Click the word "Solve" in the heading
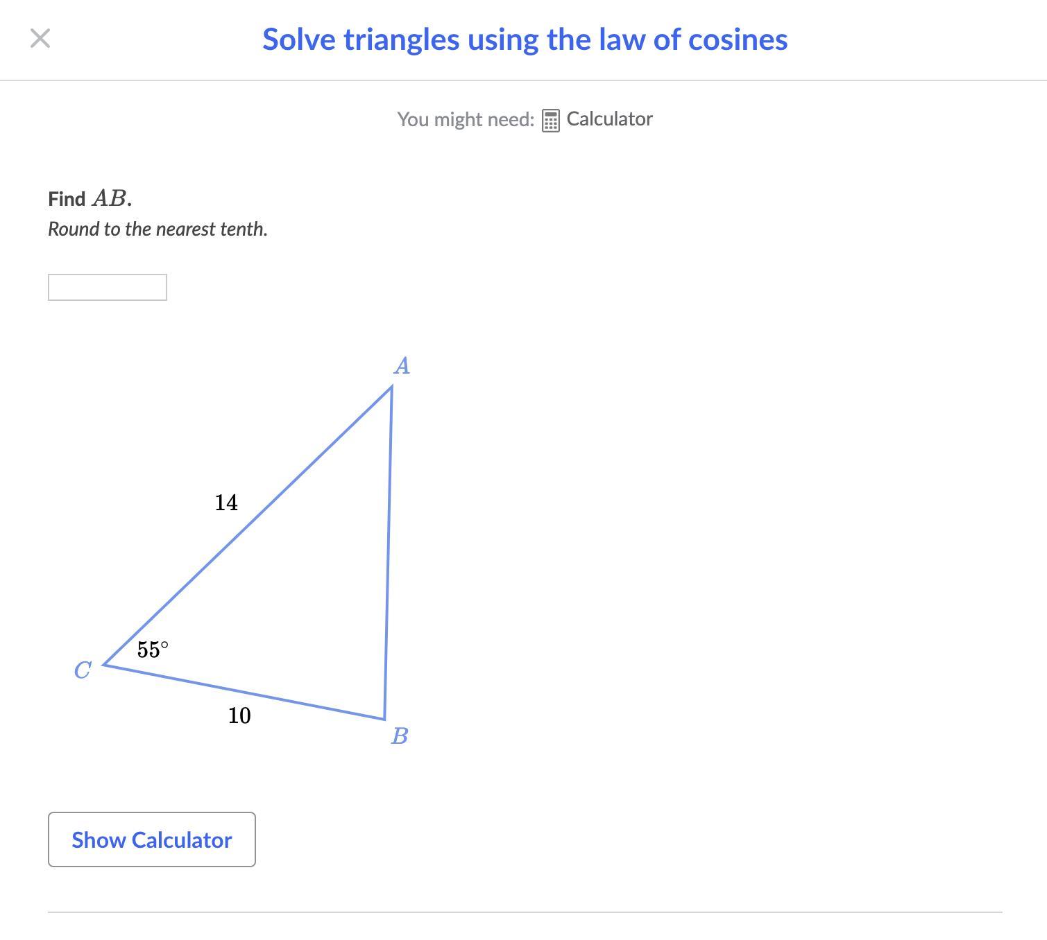Screen dimensions: 1047x940 [x=298, y=40]
